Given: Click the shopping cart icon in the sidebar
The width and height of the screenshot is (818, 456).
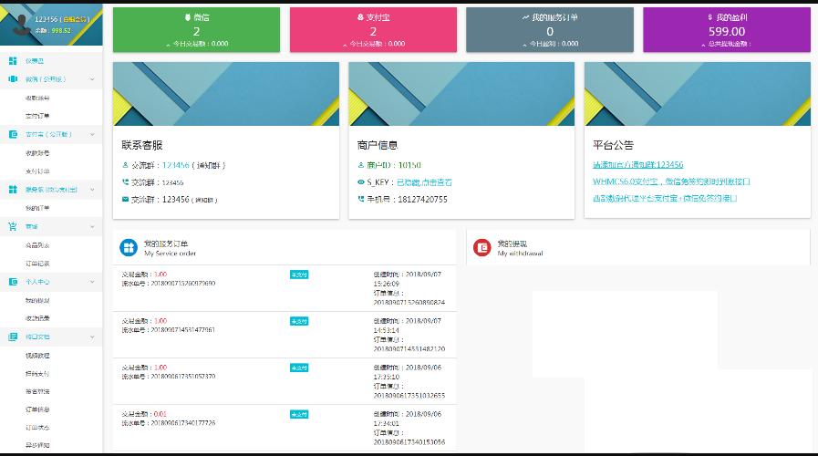Looking at the screenshot, I should click(13, 226).
